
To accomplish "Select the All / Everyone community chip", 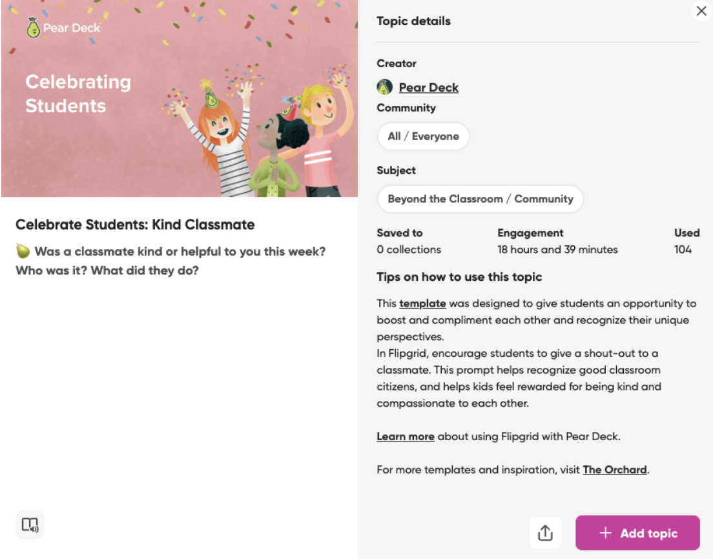I will [x=423, y=136].
